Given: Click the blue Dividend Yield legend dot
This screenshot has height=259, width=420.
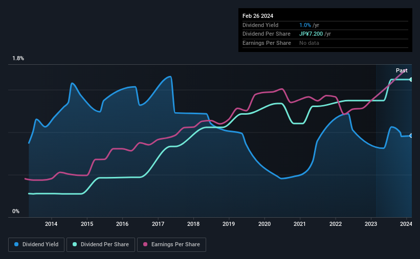Looking at the screenshot, I should pos(16,244).
